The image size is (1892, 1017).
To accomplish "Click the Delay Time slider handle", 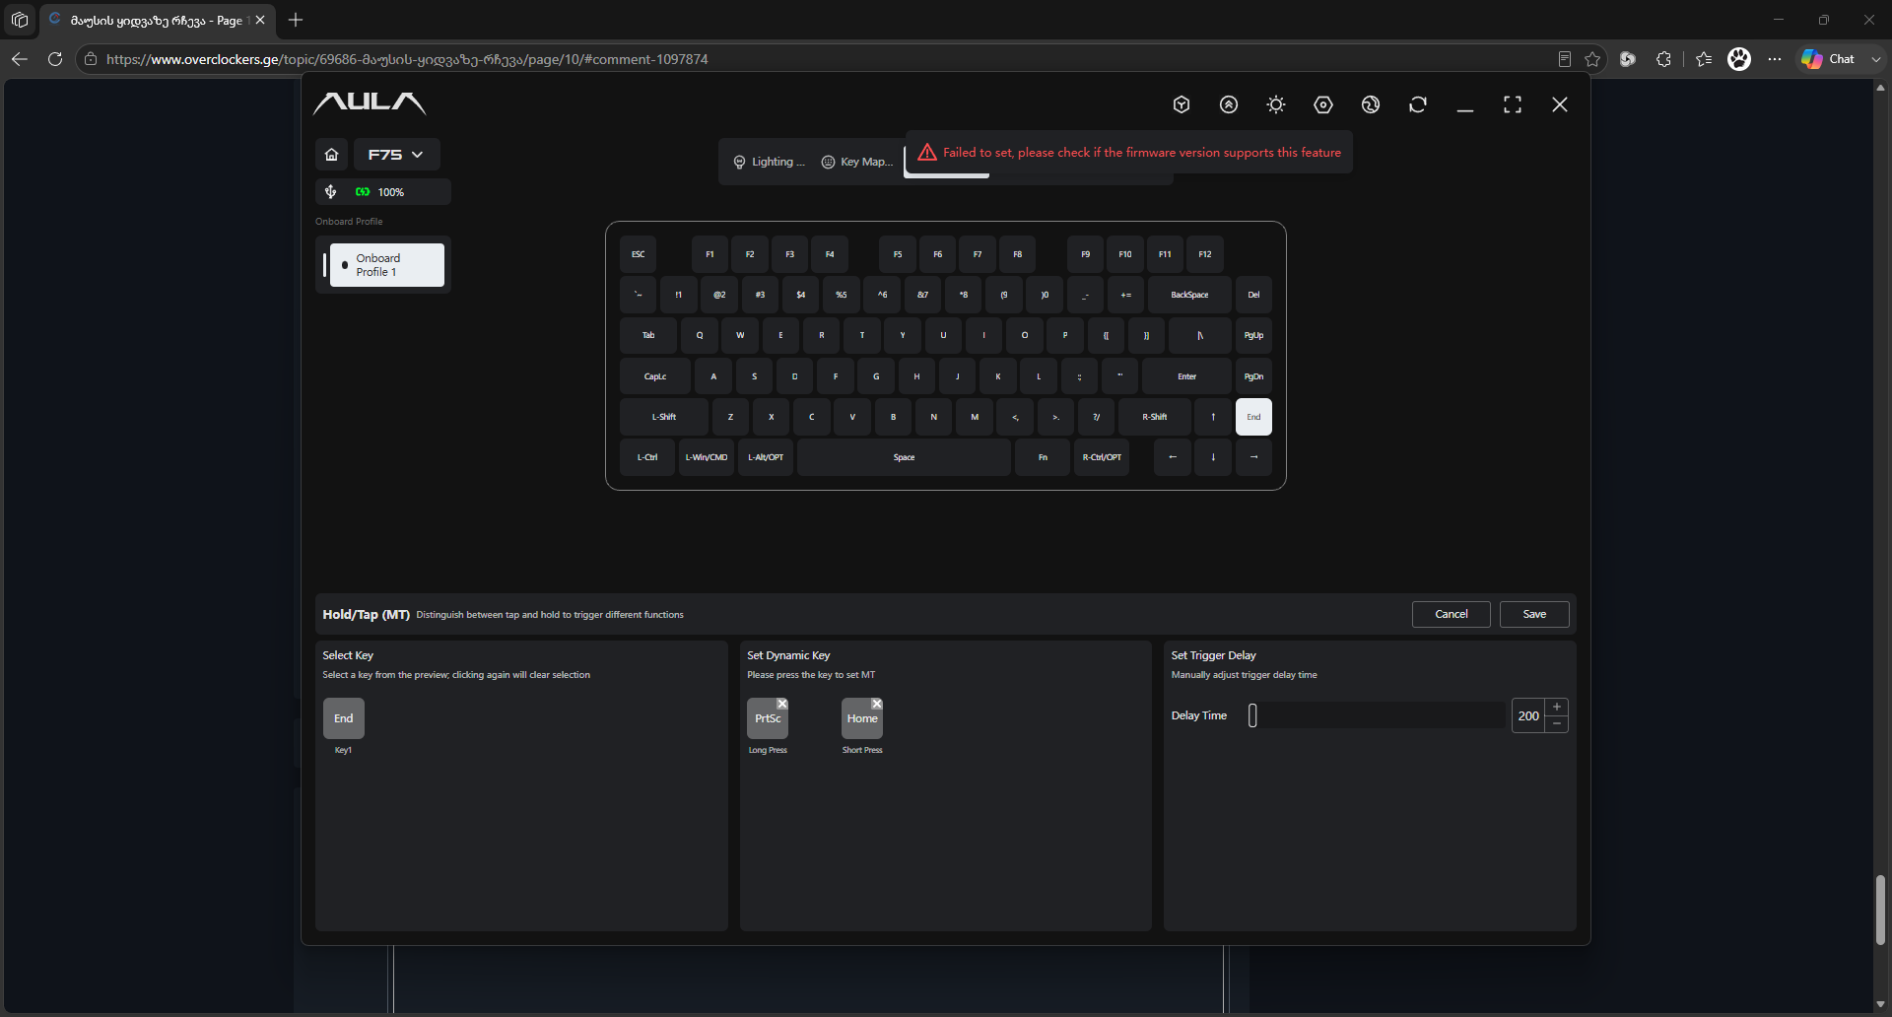I will (x=1252, y=715).
